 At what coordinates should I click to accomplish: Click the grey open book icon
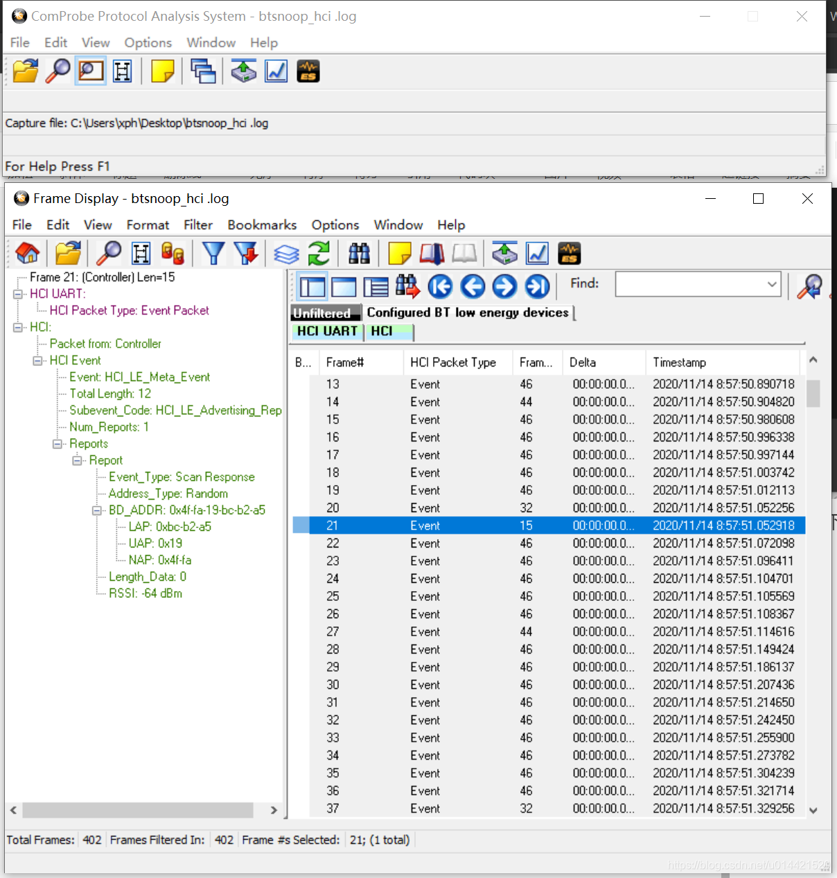click(464, 253)
